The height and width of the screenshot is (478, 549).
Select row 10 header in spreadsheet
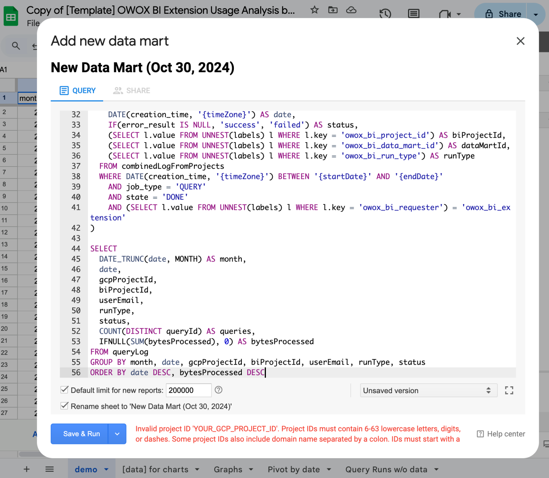point(8,208)
